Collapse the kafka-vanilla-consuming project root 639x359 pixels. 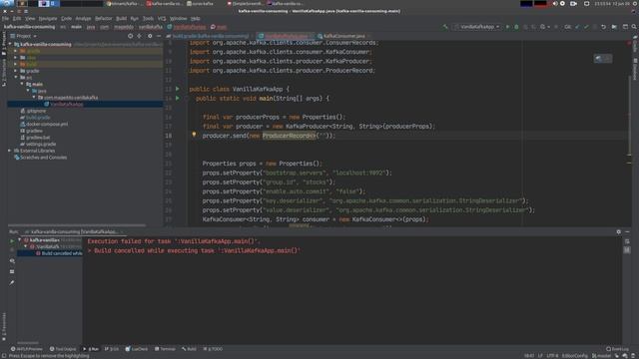[10, 44]
